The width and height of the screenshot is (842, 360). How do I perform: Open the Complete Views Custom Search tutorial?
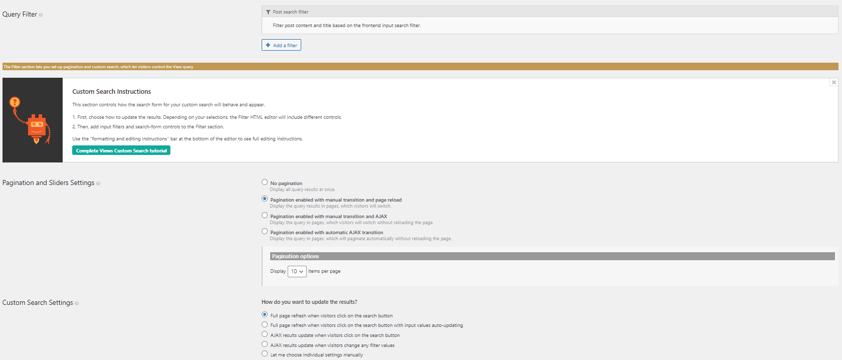[x=121, y=150]
